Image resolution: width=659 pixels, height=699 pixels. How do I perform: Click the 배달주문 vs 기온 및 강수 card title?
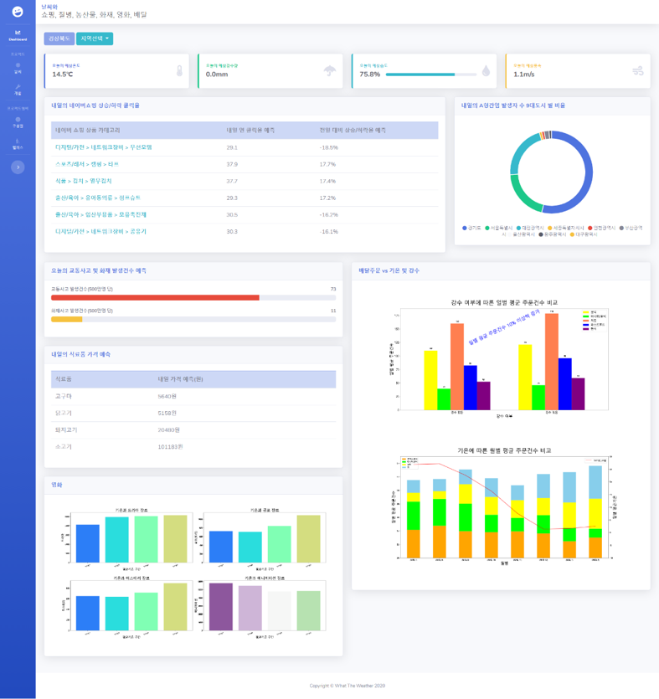point(389,270)
